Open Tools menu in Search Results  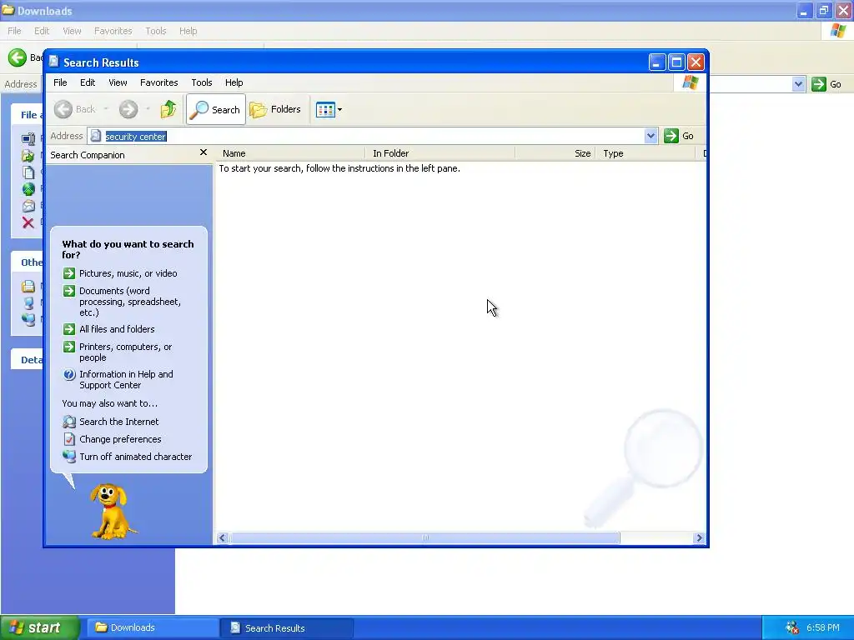tap(202, 82)
